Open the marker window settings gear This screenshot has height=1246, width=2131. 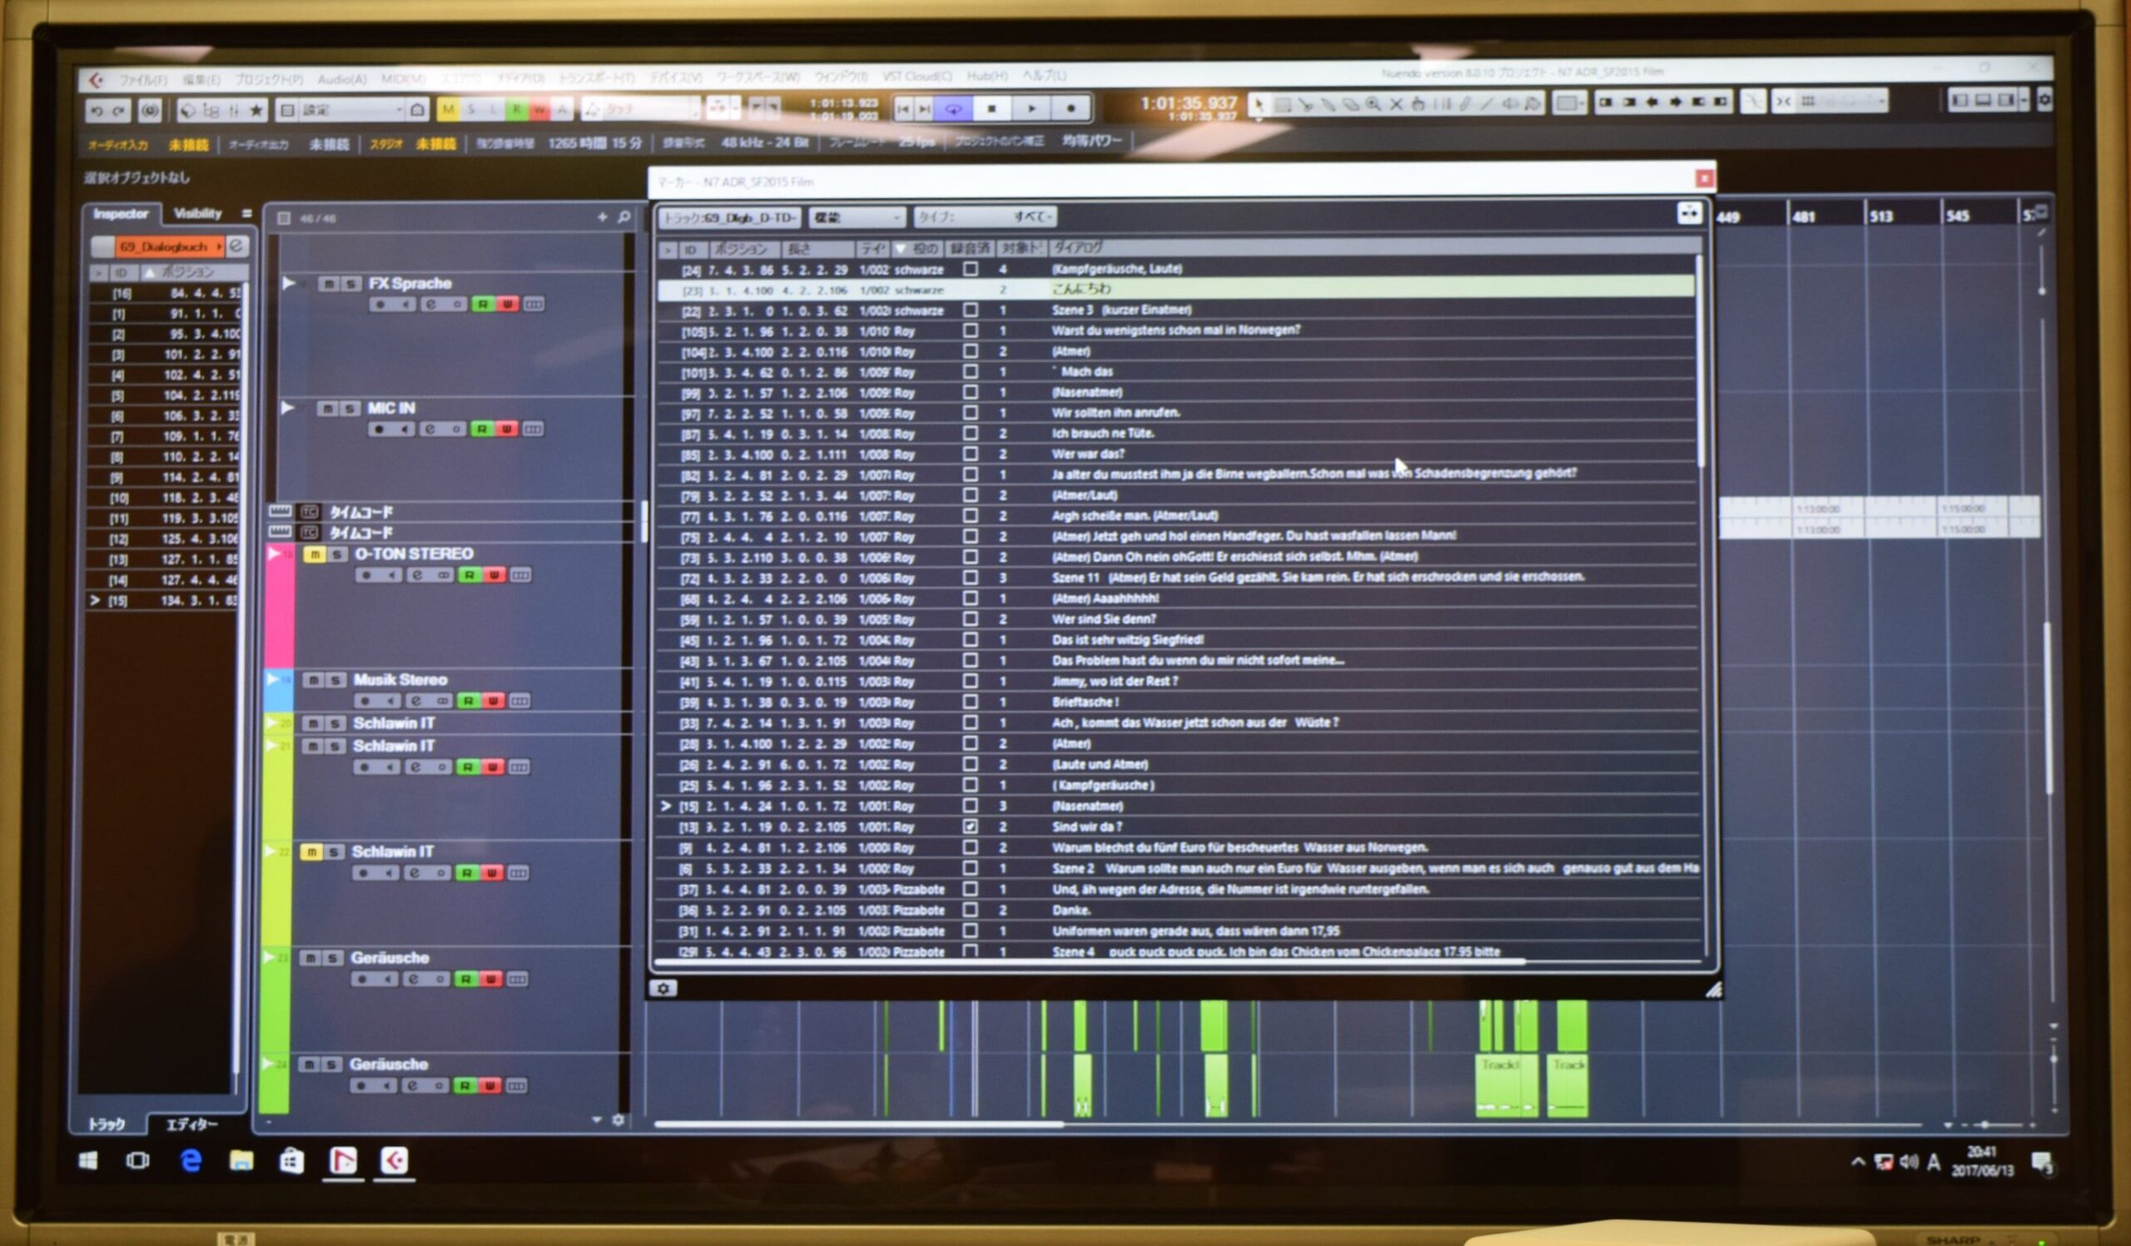click(x=663, y=988)
